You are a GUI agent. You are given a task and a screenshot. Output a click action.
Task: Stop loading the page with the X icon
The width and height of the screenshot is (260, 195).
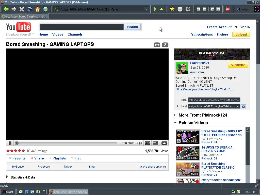pos(22,9)
